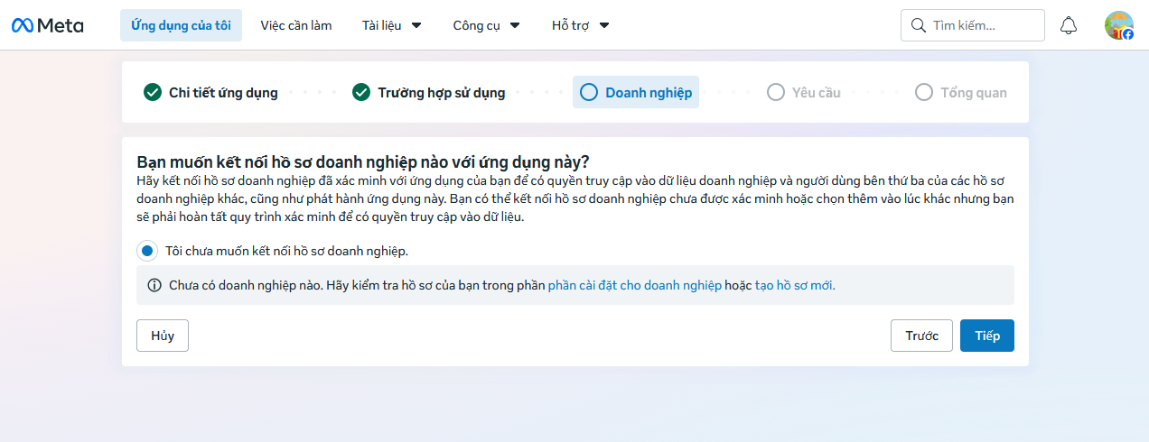The height and width of the screenshot is (442, 1149).
Task: Open tạo hồ sơ mới link
Action: [x=795, y=285]
